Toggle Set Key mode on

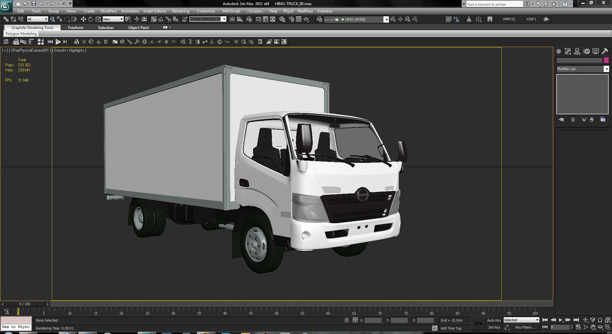point(493,327)
